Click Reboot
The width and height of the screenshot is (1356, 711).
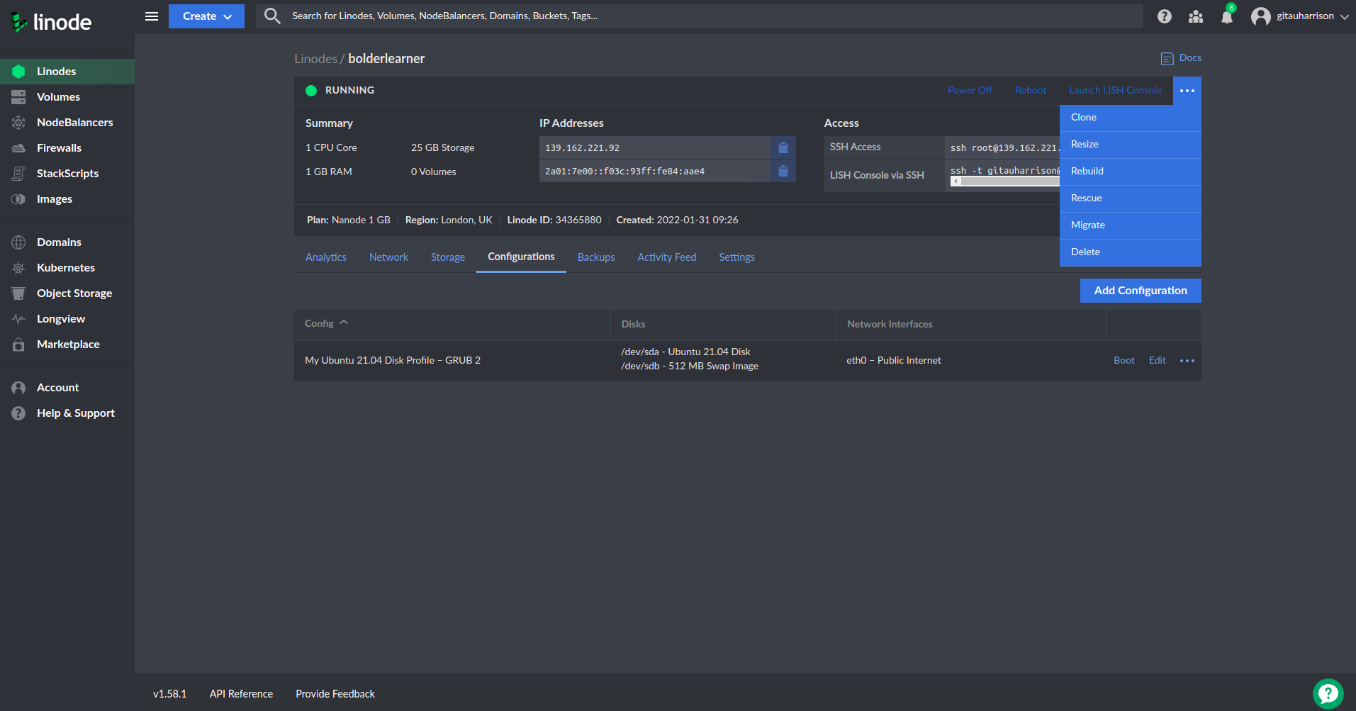click(x=1031, y=91)
